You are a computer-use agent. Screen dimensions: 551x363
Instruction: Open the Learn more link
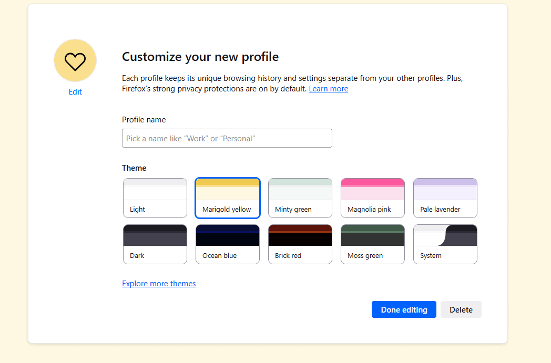[328, 89]
